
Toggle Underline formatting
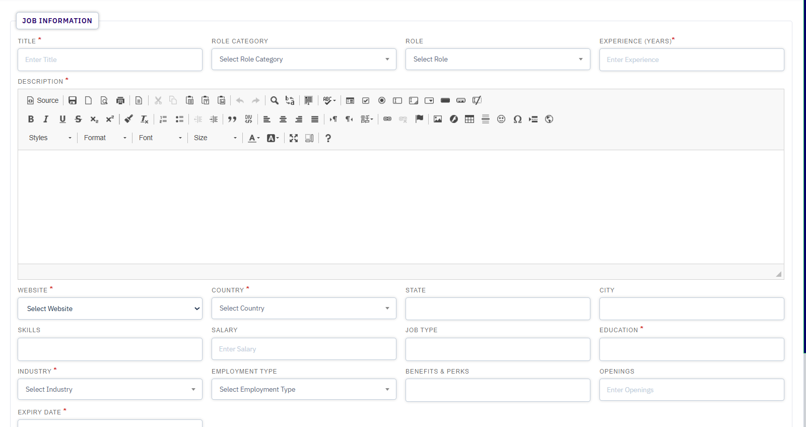pos(62,119)
